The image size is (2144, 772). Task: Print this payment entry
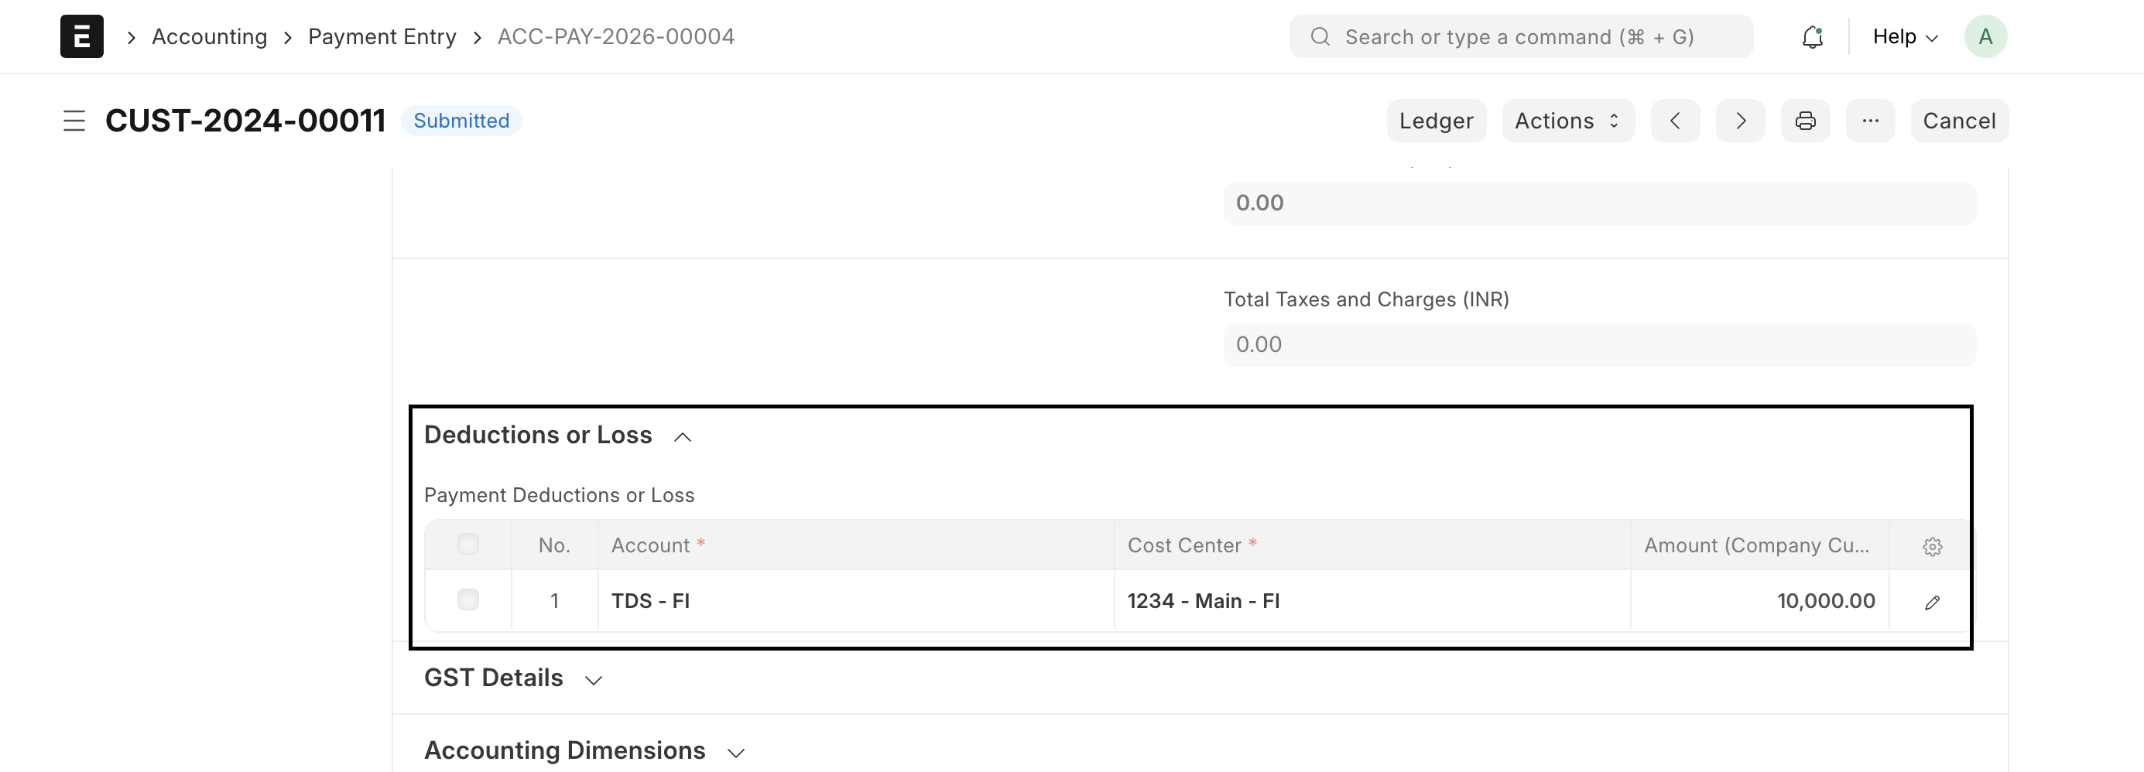tap(1805, 121)
